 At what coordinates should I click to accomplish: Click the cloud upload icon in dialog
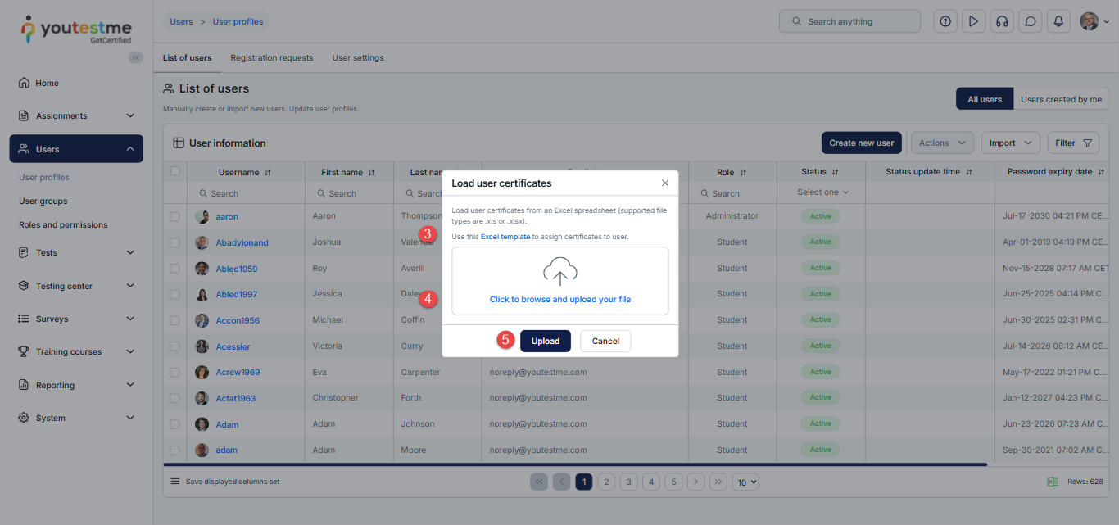coord(560,271)
